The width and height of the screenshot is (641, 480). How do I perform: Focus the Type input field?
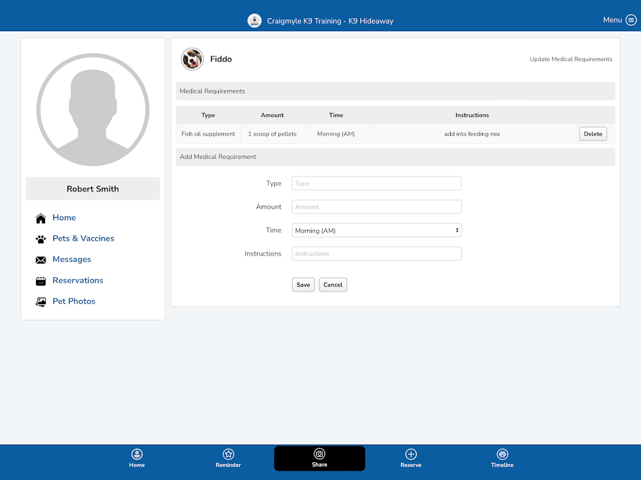click(x=376, y=184)
